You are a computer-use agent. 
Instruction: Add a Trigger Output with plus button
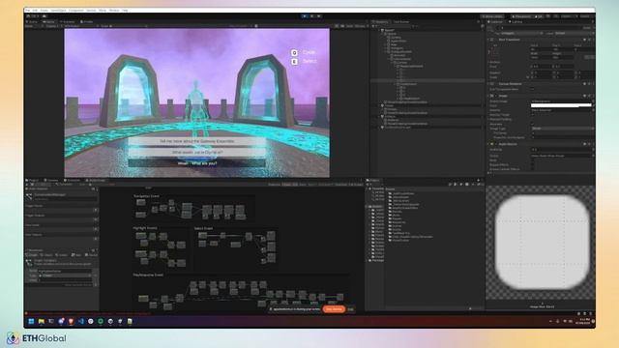[95, 219]
